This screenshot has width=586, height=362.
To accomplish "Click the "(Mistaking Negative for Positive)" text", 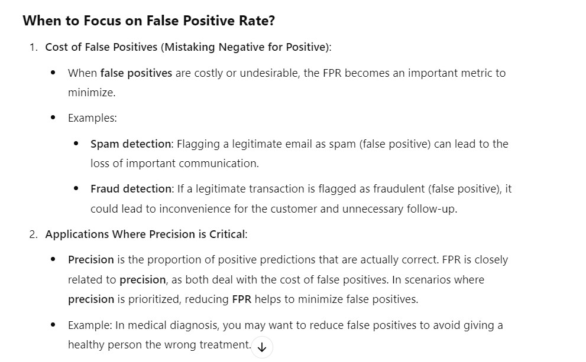I will click(245, 47).
